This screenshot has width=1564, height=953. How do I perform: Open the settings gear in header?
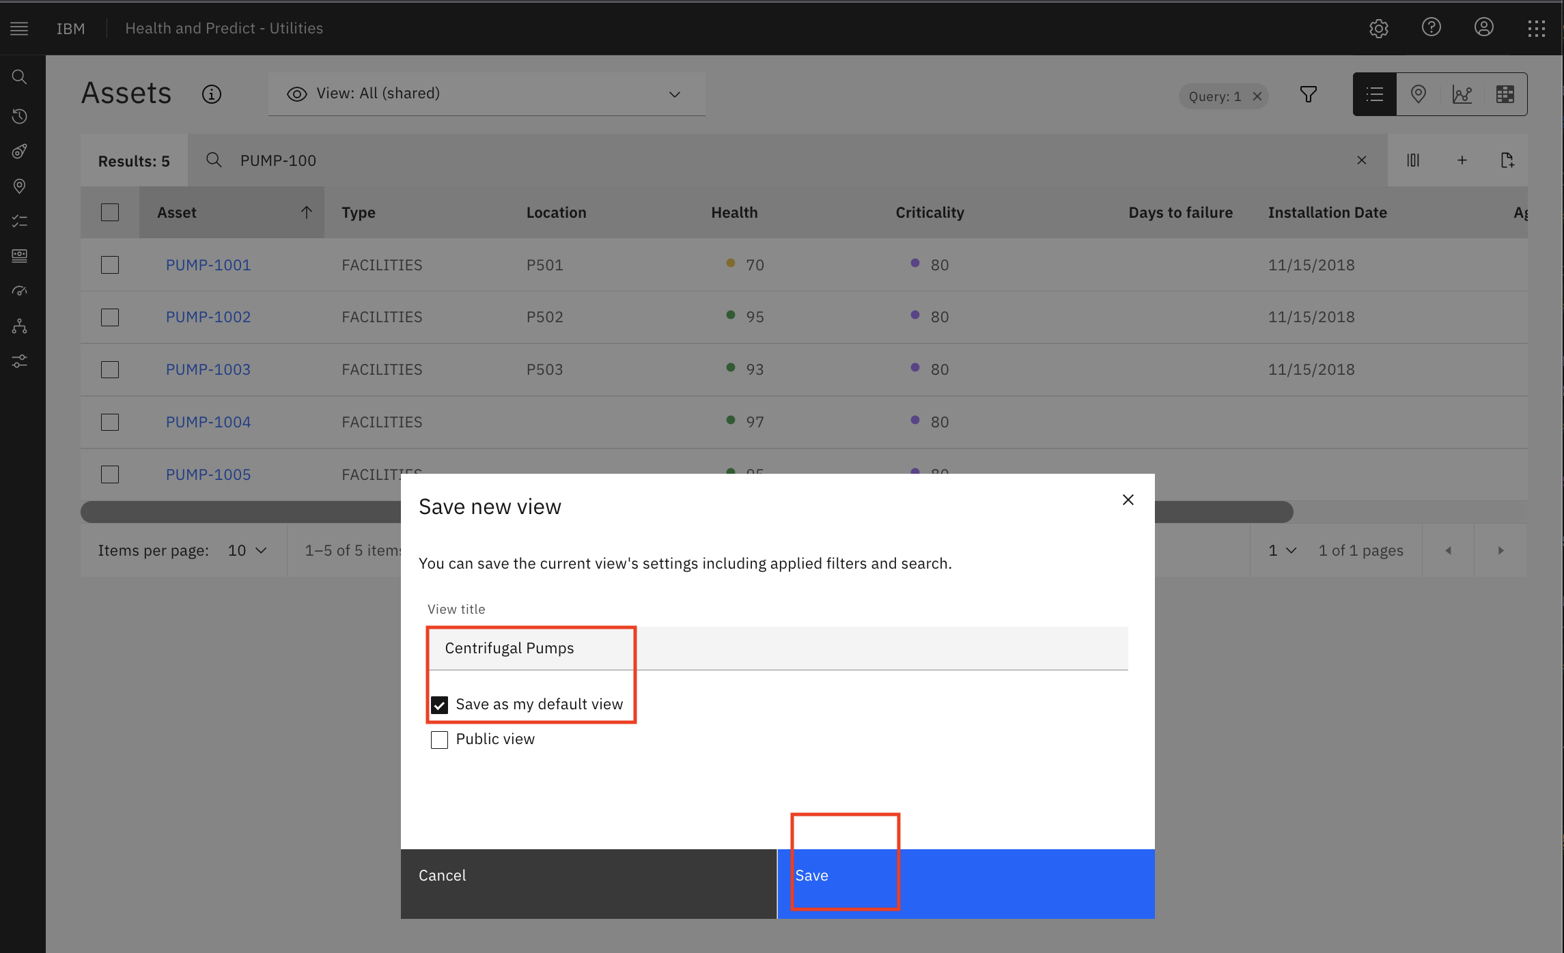pyautogui.click(x=1378, y=28)
